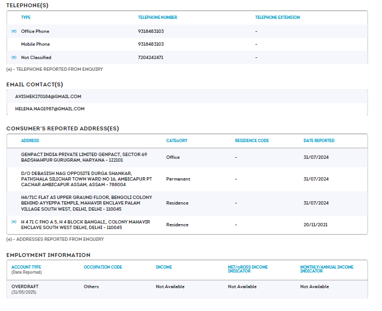The width and height of the screenshot is (382, 311).
Task: Open the HELENA.NAG1987@GMAIL.COM email contact
Action: click(49, 109)
